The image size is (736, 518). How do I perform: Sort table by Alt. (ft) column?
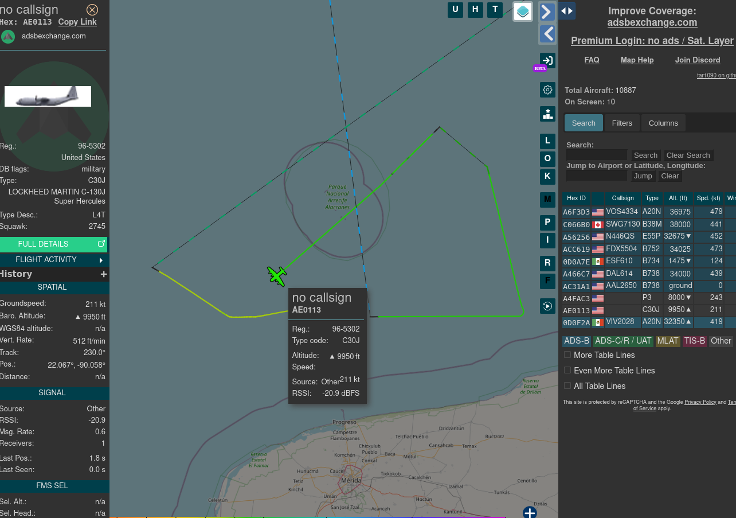pos(678,198)
